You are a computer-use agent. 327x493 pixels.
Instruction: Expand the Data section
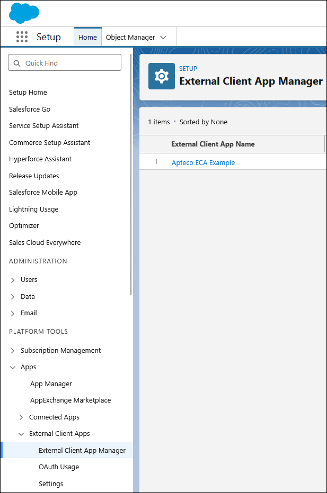click(13, 297)
